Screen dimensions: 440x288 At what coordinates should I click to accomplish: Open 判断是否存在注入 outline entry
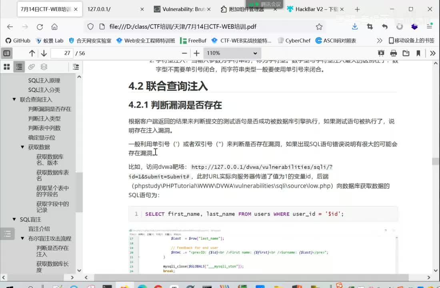(x=52, y=251)
